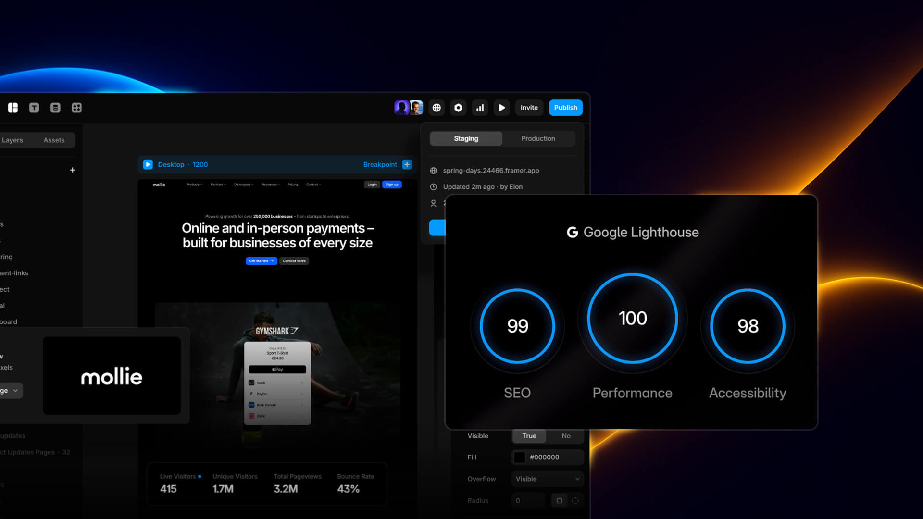This screenshot has height=519, width=923.
Task: Expand the Products menu in site navbar
Action: point(195,185)
